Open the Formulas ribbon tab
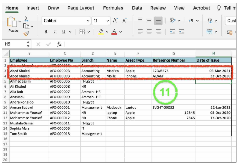The height and width of the screenshot is (163, 238). point(113,8)
